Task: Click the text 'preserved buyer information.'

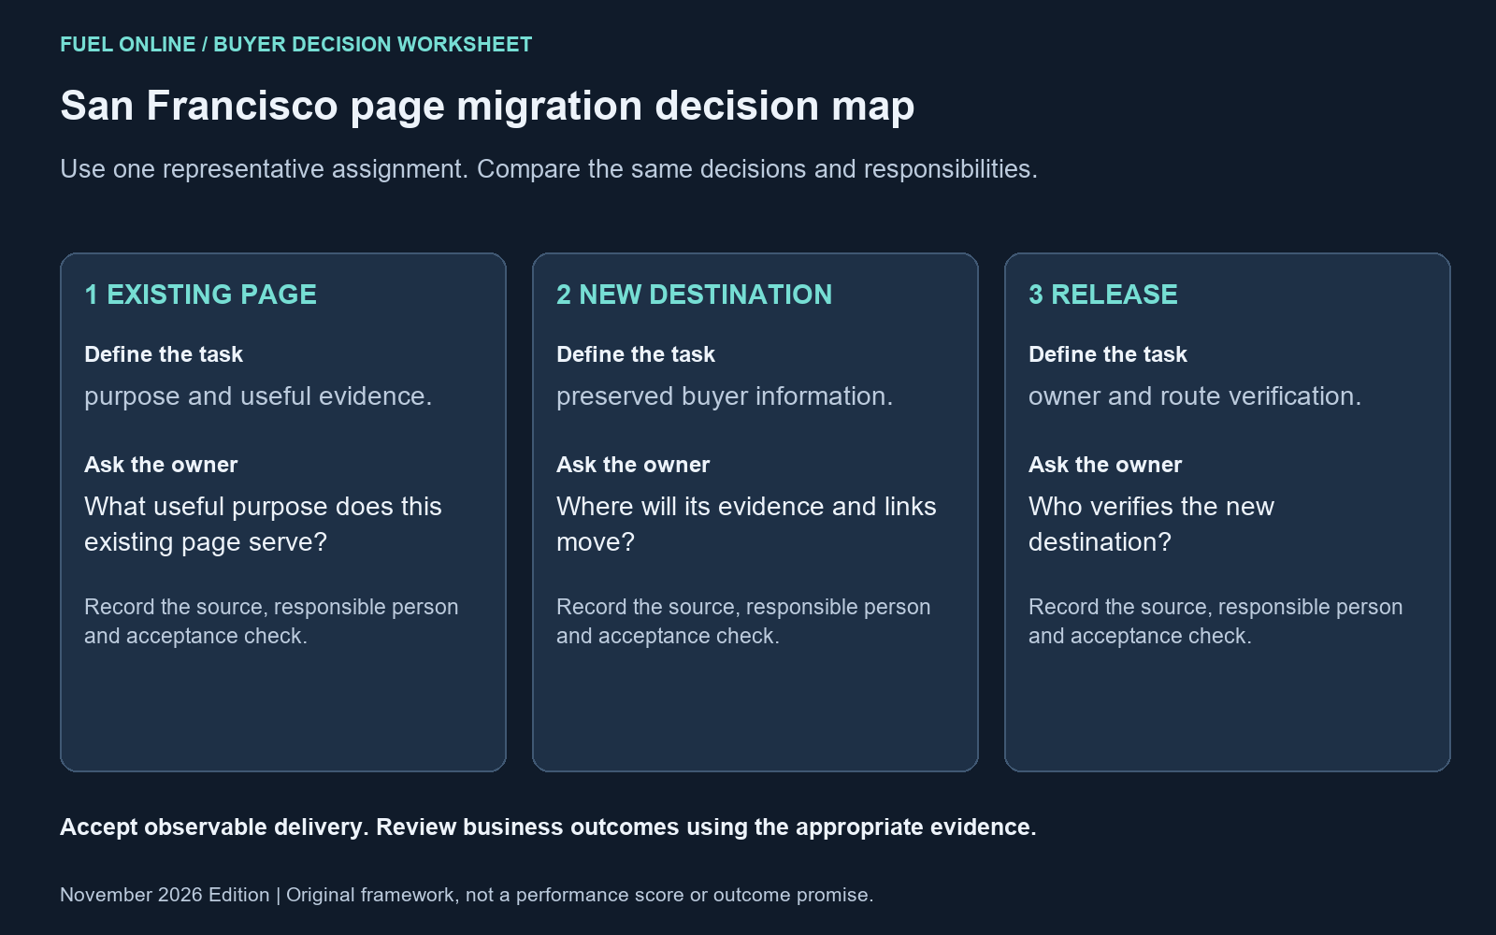Action: [725, 396]
